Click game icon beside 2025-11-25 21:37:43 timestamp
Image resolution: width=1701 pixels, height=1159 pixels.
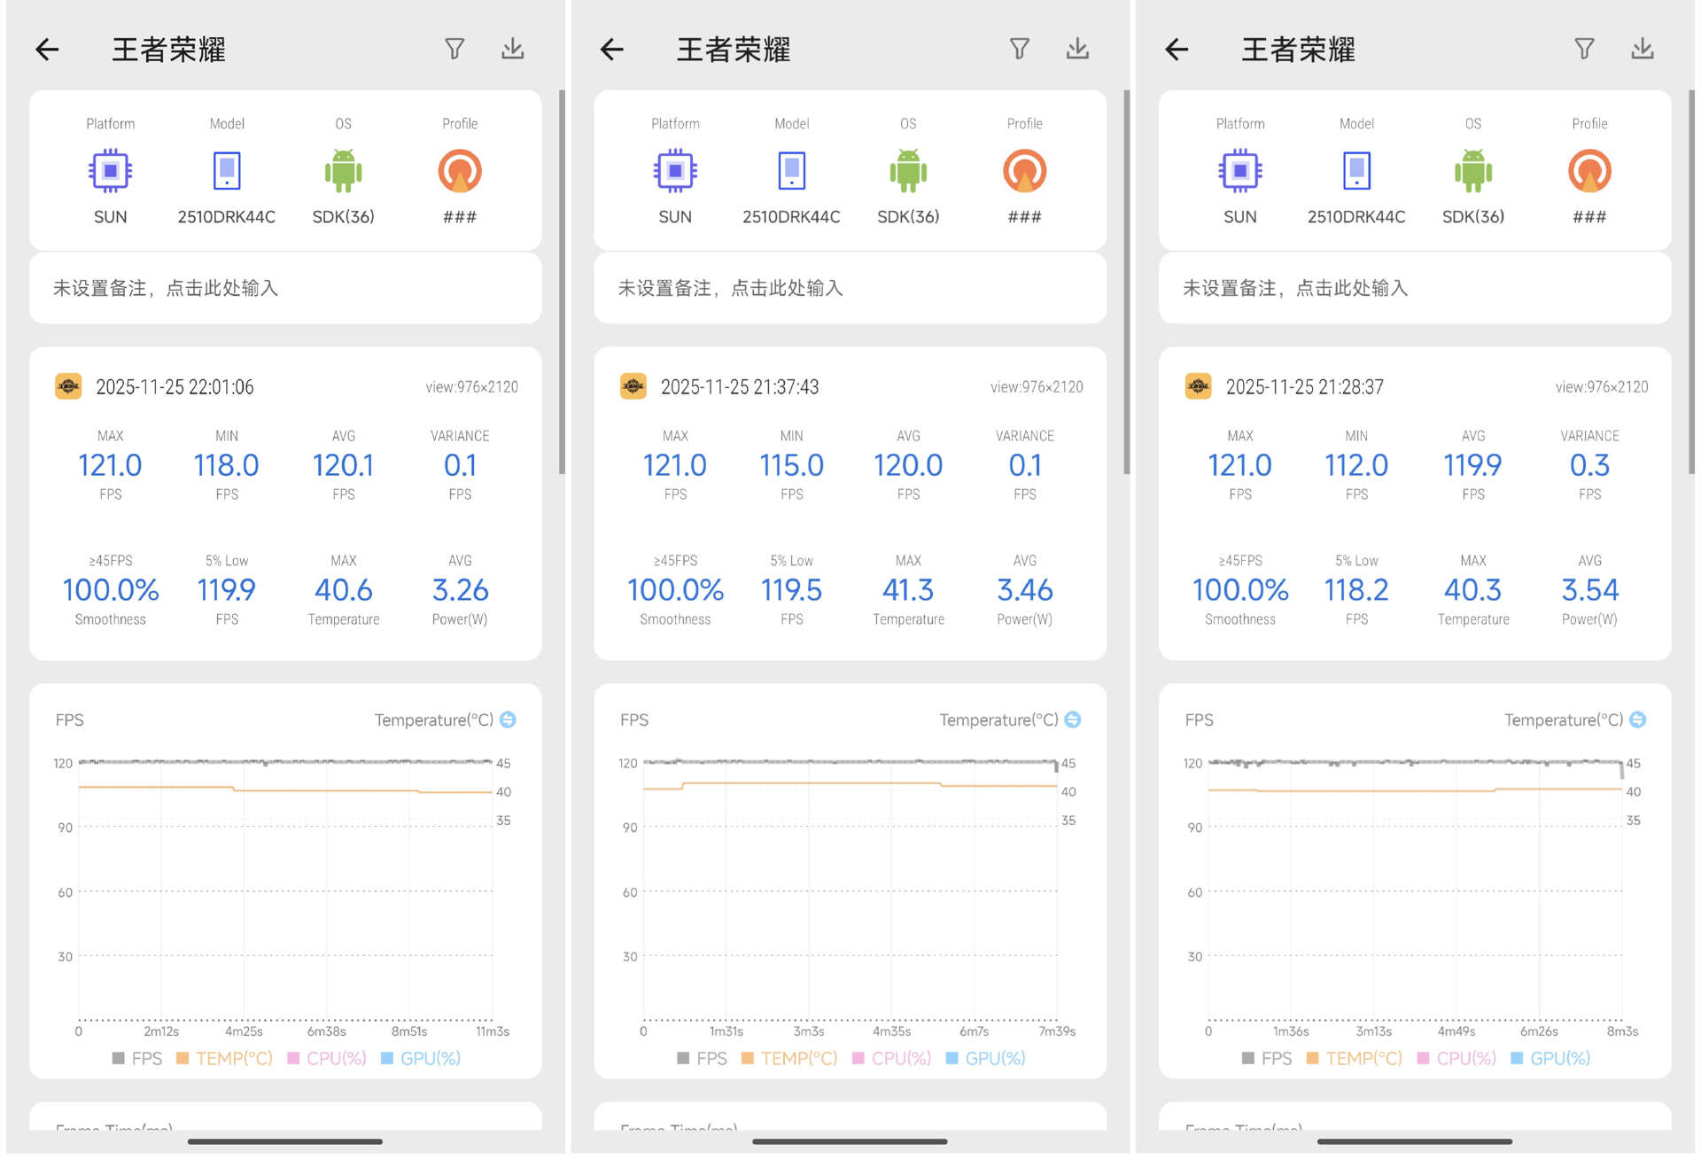point(633,386)
